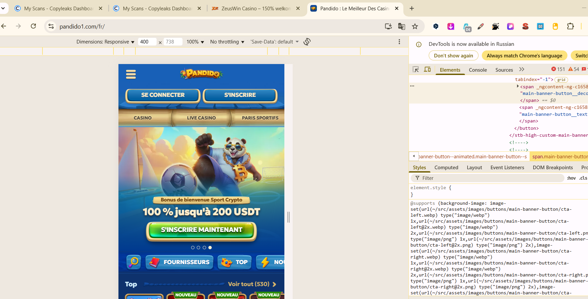View site information icon in address bar

click(51, 26)
